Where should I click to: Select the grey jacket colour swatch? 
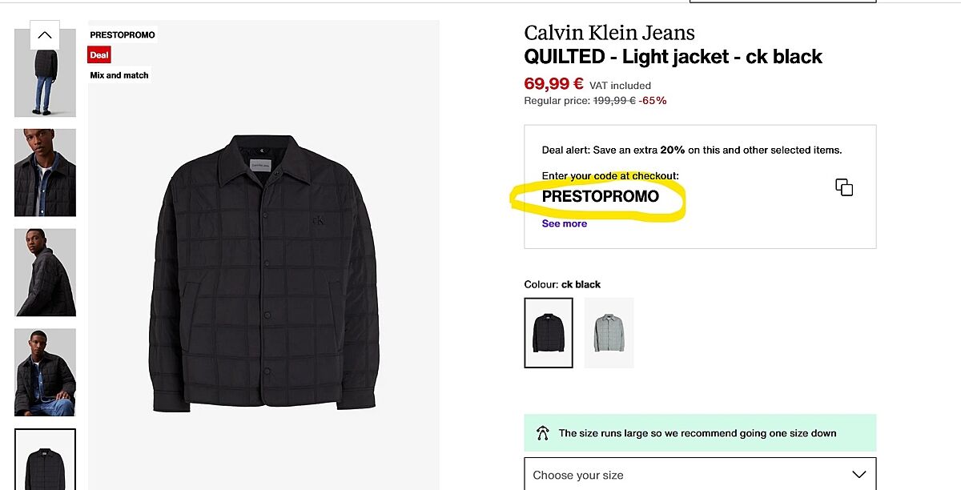pos(609,332)
